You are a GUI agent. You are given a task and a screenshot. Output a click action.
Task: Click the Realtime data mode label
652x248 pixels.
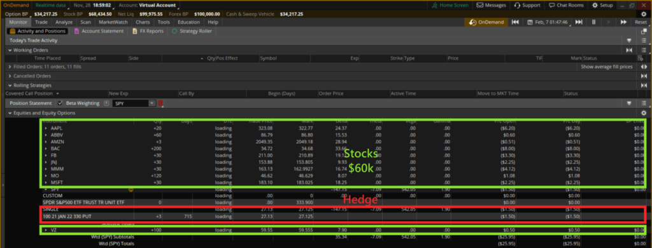click(x=51, y=5)
